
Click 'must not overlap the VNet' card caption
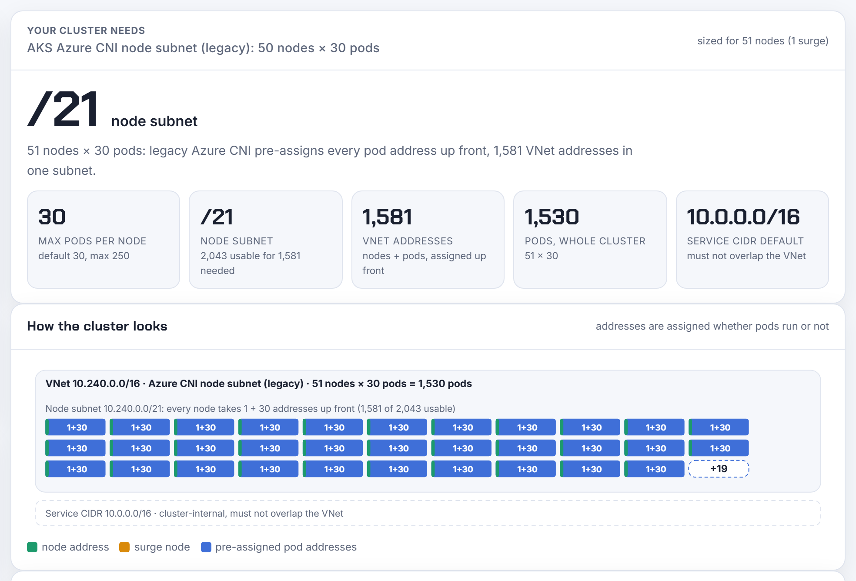[x=746, y=256]
